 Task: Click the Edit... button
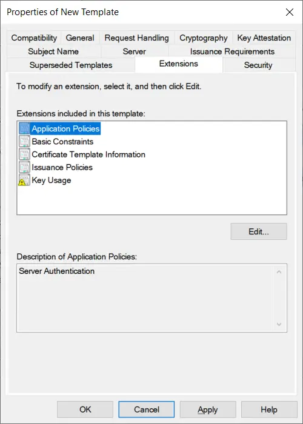point(259,231)
